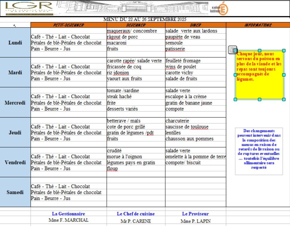Select the DEJEUNER column header cell
The image size is (290, 226).
click(x=136, y=25)
